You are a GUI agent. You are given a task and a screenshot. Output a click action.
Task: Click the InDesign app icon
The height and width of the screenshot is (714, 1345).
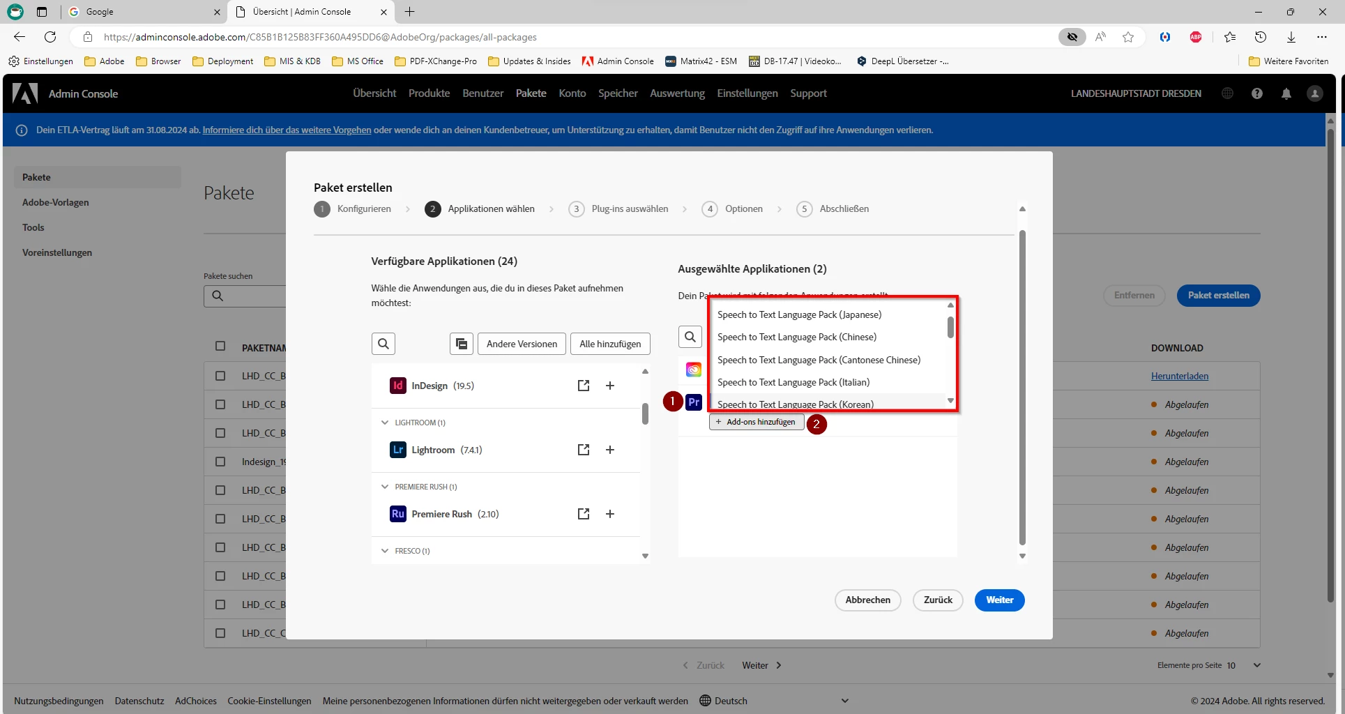pyautogui.click(x=397, y=386)
